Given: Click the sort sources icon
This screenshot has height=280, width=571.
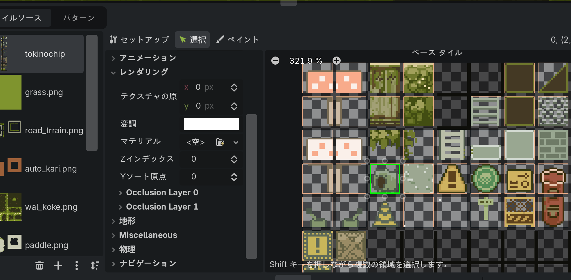Looking at the screenshot, I should pyautogui.click(x=95, y=265).
